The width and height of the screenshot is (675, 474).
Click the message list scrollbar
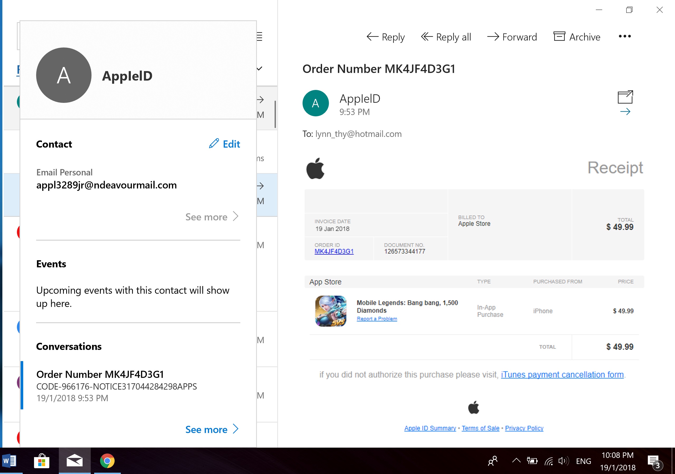tap(275, 115)
